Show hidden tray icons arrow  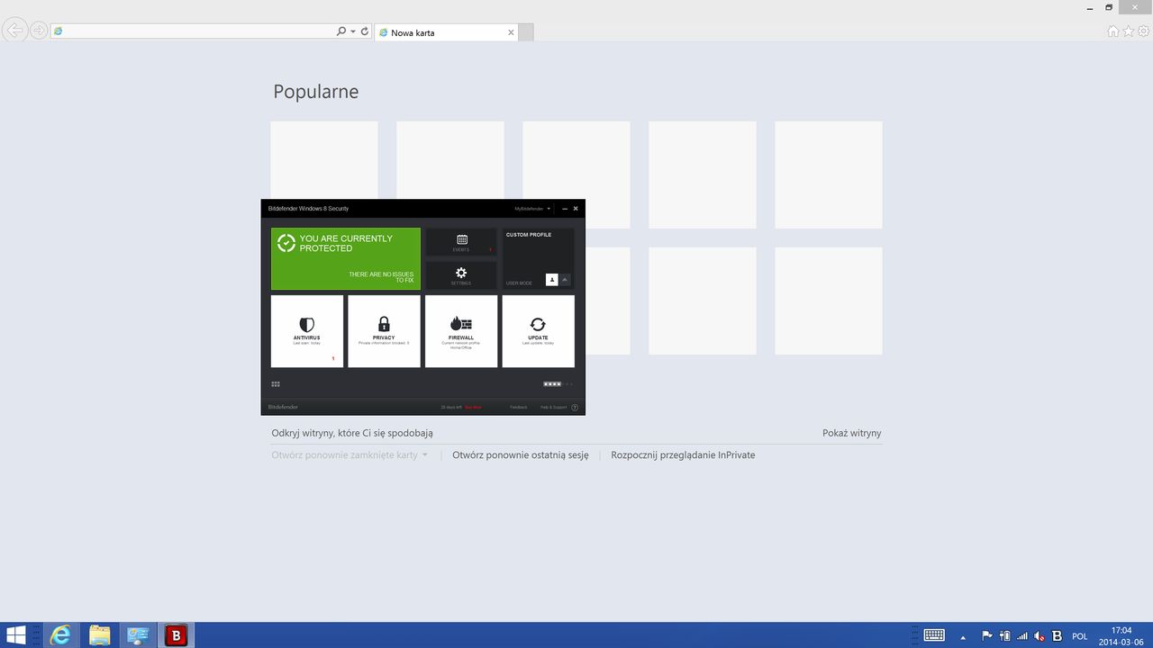point(963,636)
